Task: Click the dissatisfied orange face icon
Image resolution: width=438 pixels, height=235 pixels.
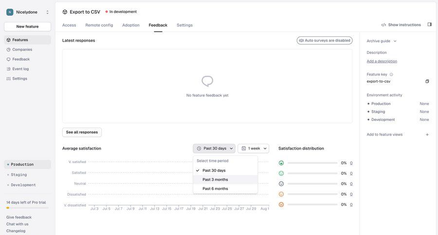Action: pyautogui.click(x=281, y=194)
